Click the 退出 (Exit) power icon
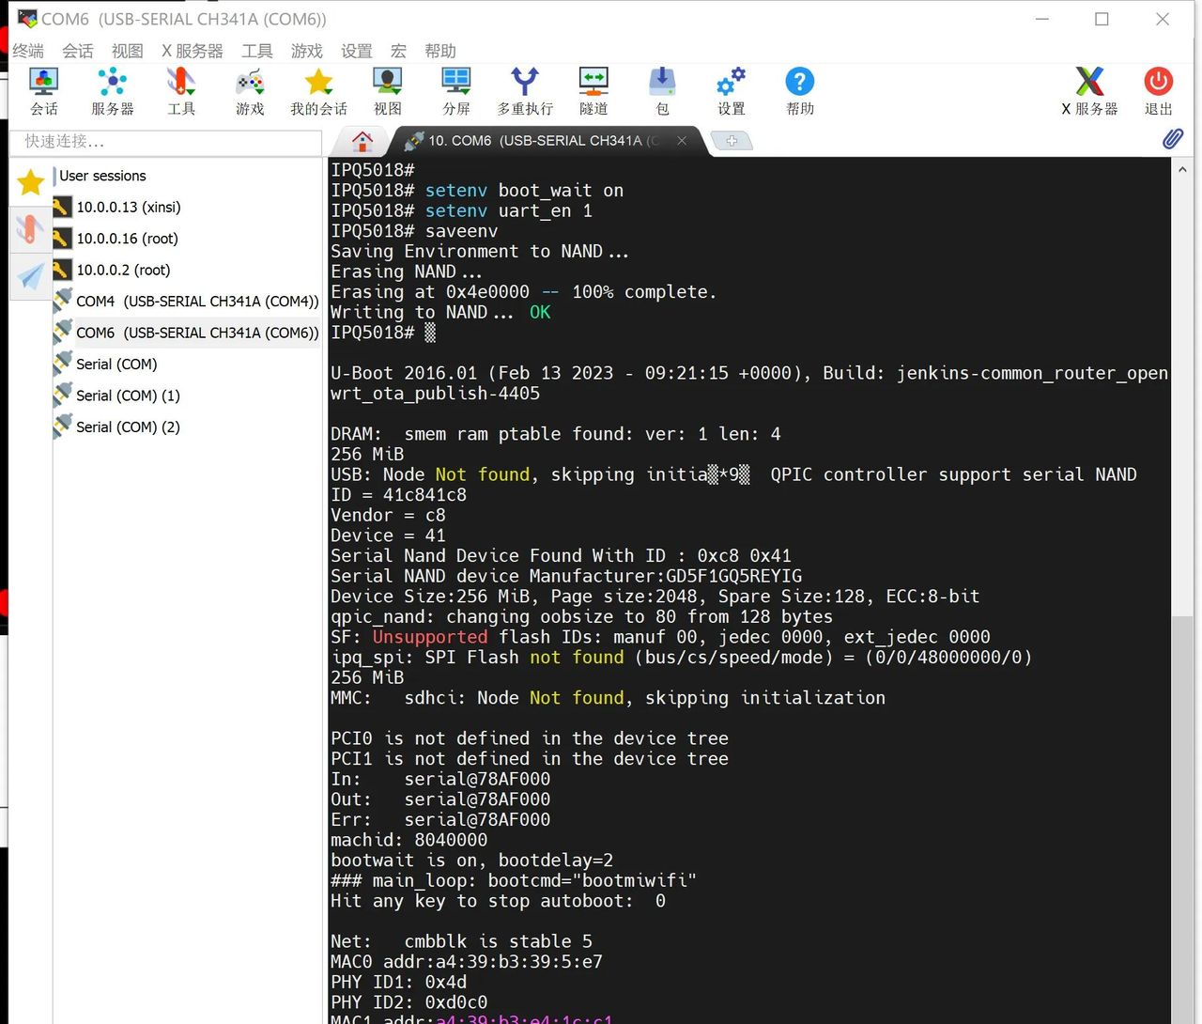 [1158, 91]
